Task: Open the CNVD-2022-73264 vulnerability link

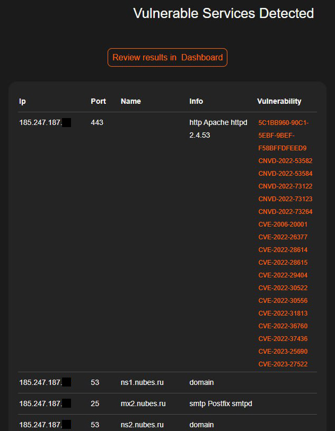Action: pos(285,212)
